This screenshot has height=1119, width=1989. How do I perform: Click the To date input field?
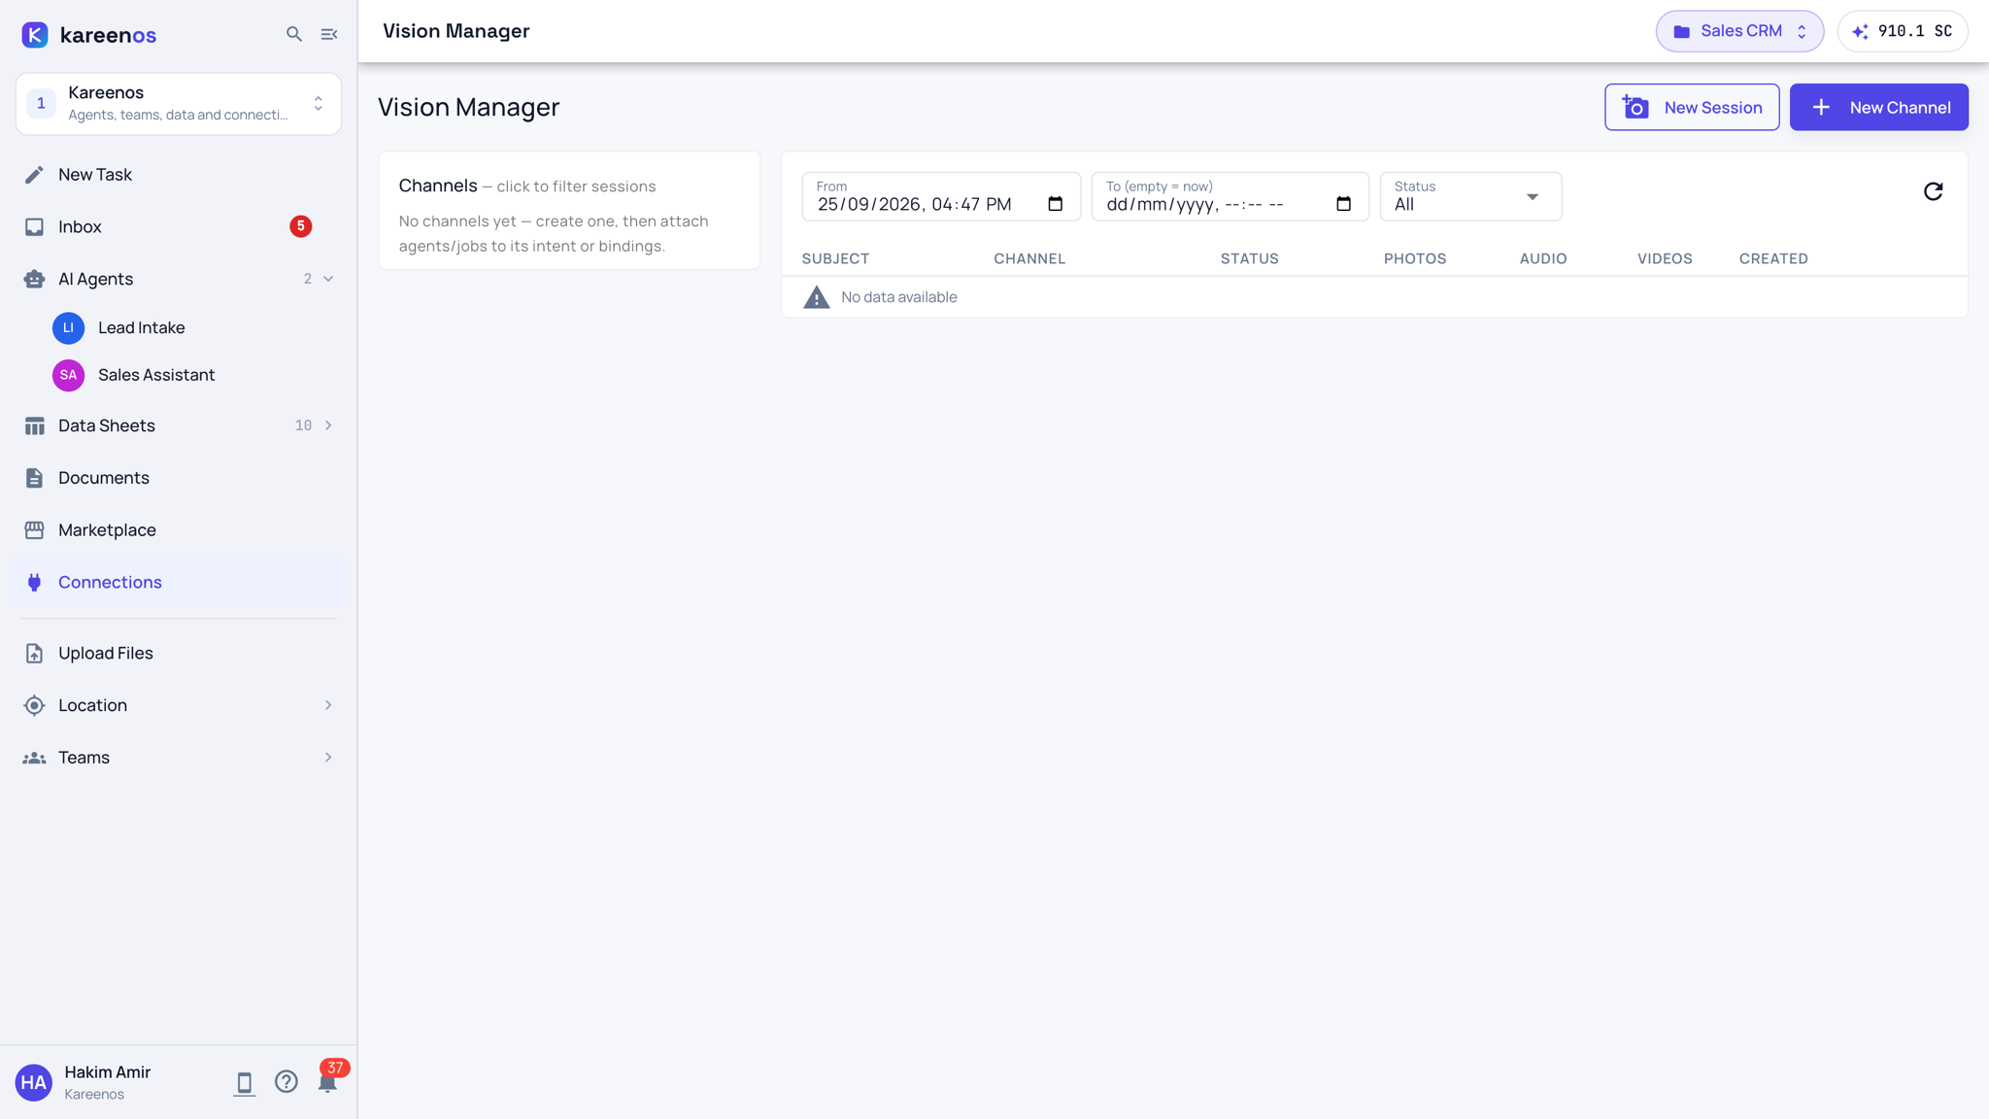[1230, 197]
